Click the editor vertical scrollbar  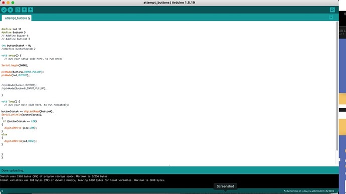point(337,86)
